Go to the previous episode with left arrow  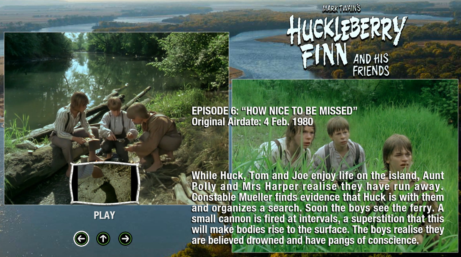click(81, 239)
